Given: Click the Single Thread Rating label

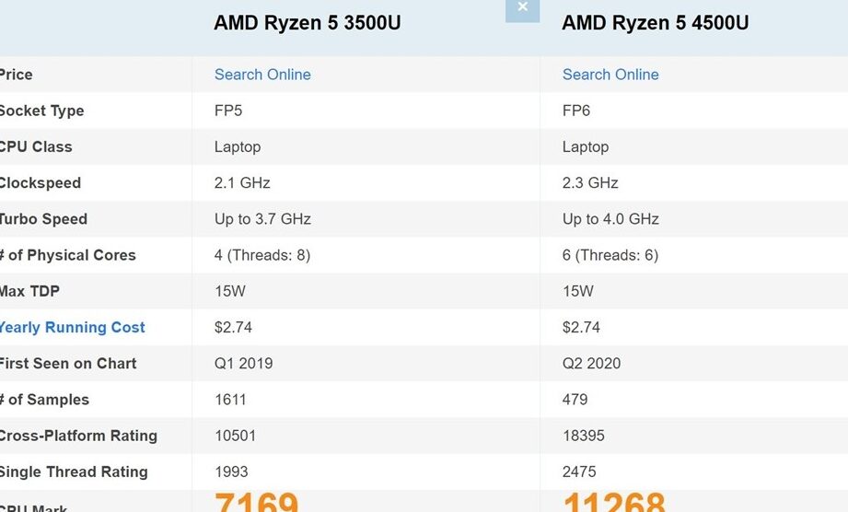Looking at the screenshot, I should coord(74,472).
